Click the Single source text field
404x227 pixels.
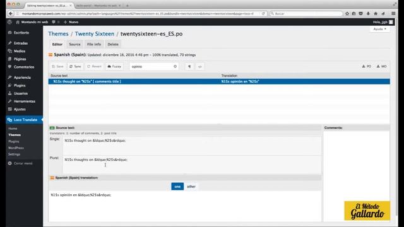point(192,146)
